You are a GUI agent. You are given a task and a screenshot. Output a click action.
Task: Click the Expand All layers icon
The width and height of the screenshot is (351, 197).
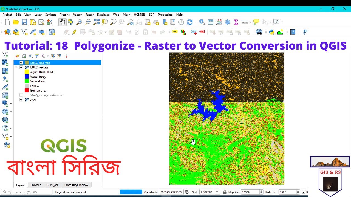pos(53,56)
